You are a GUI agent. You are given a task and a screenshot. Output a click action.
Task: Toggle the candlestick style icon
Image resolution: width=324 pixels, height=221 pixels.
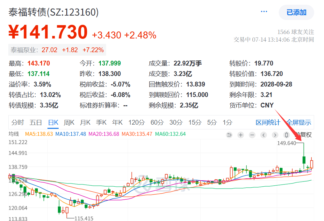(x=286, y=135)
